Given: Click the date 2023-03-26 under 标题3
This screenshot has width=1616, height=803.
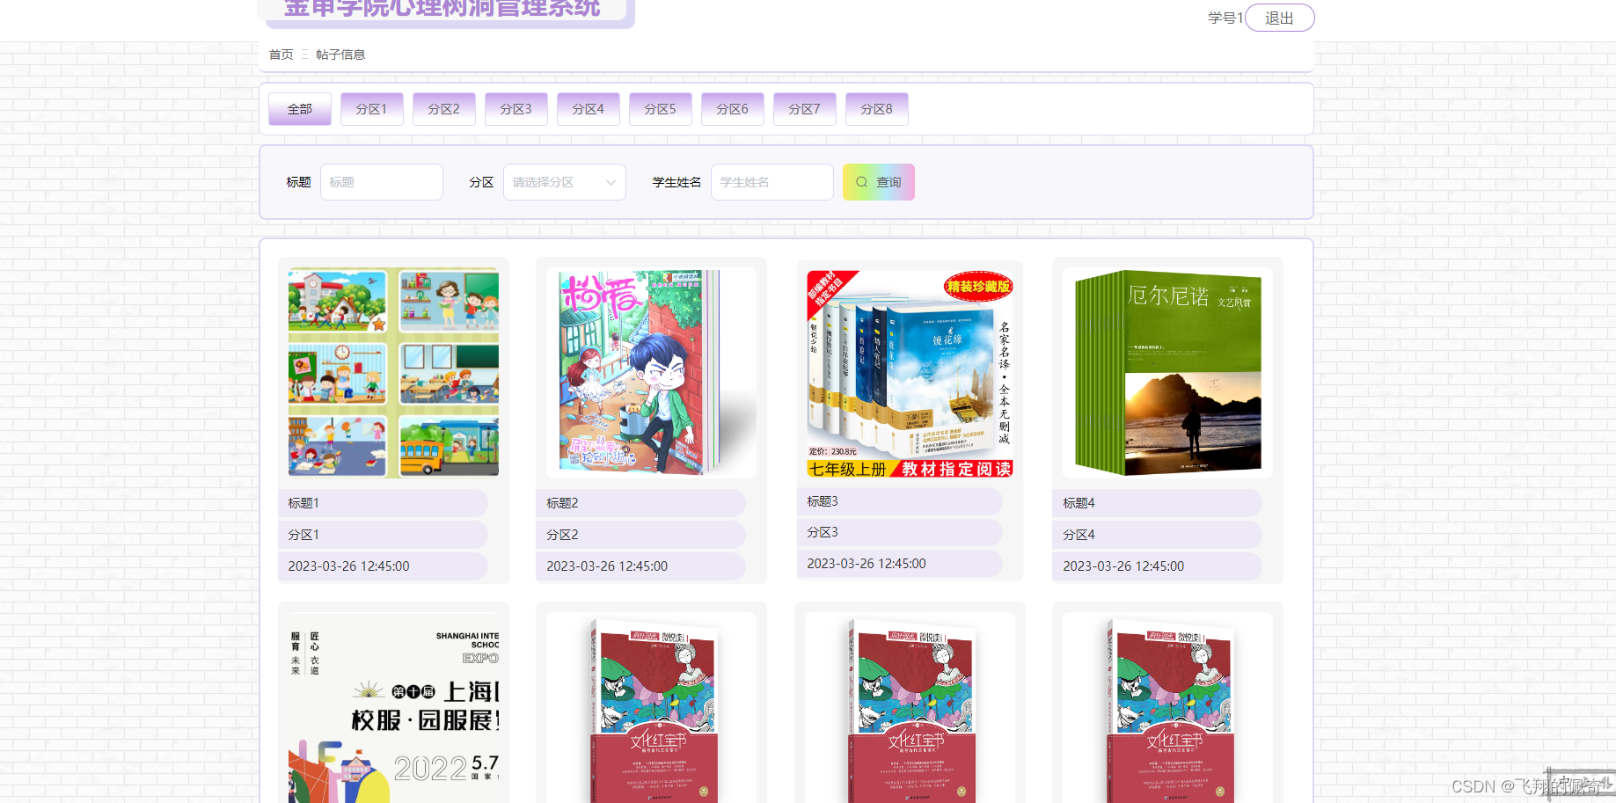Looking at the screenshot, I should [866, 564].
